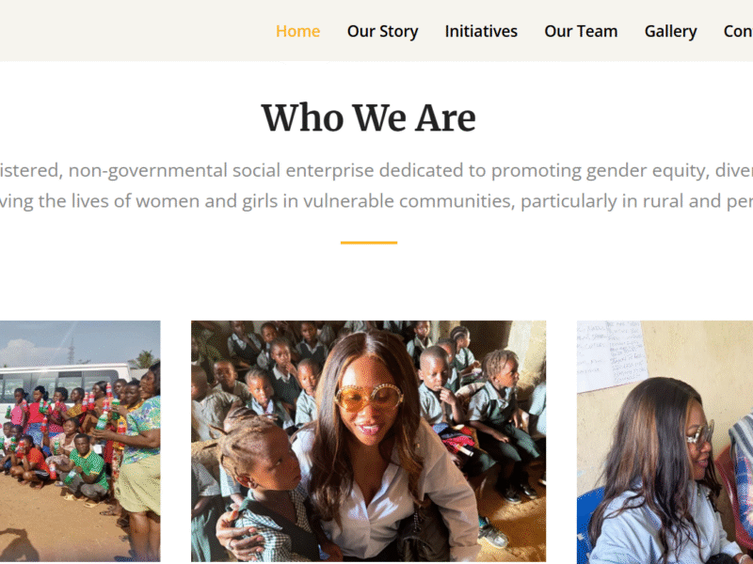Open the Our Team page
753x564 pixels.
click(x=581, y=31)
